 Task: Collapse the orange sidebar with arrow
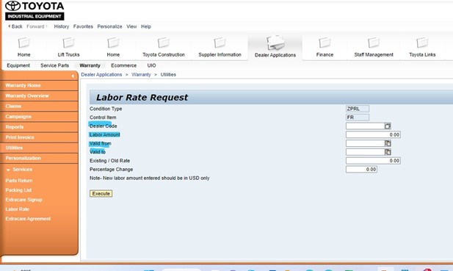[73, 76]
